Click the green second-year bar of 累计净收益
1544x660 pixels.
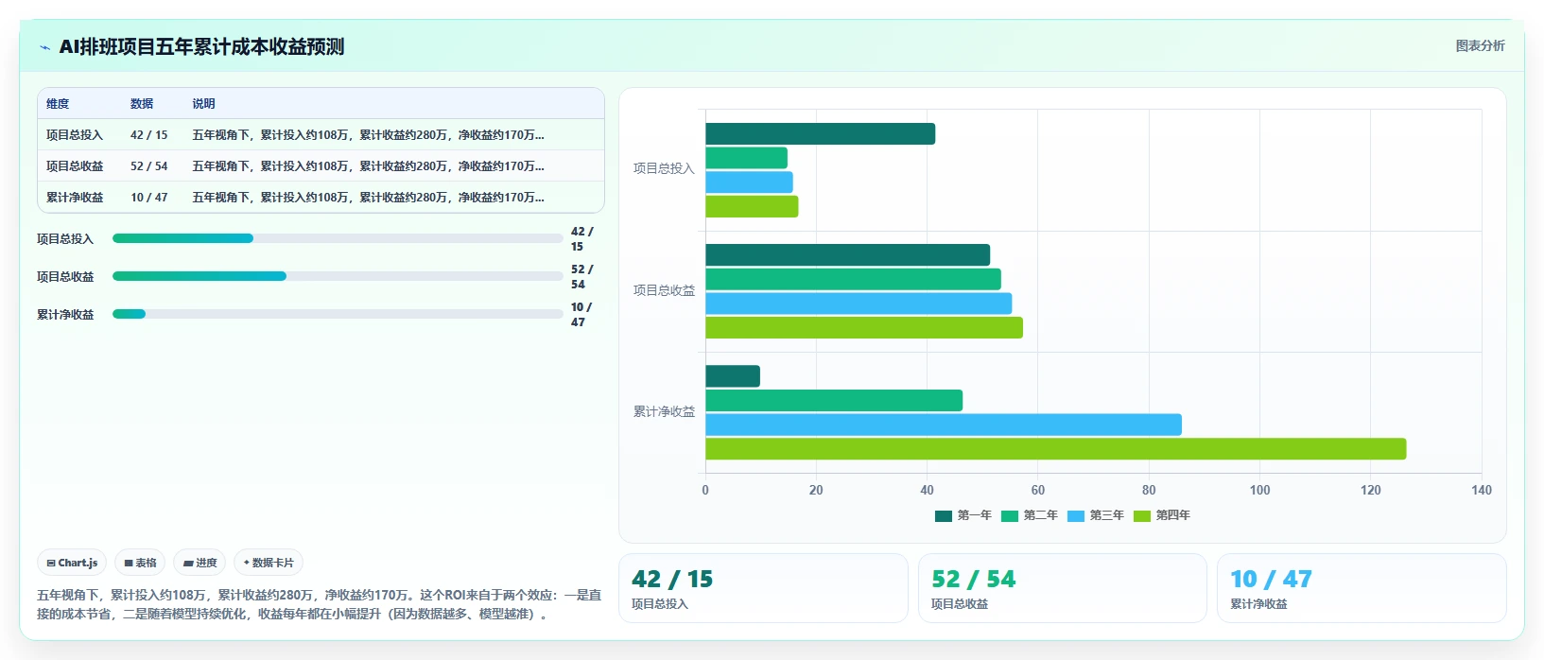pos(834,400)
